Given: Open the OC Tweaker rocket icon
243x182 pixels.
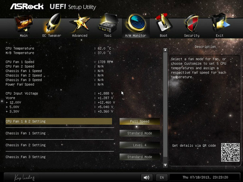Looking at the screenshot, I should point(51,24).
